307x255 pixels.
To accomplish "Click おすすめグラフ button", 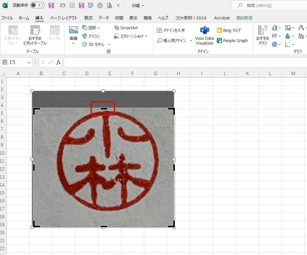I will [263, 35].
